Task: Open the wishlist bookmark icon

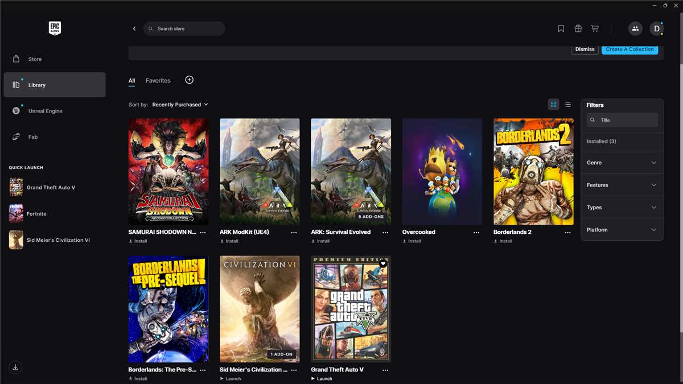Action: pos(561,28)
